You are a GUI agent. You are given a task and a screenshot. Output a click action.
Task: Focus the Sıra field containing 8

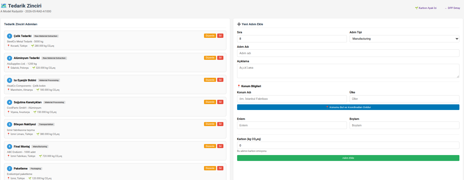[x=292, y=39]
